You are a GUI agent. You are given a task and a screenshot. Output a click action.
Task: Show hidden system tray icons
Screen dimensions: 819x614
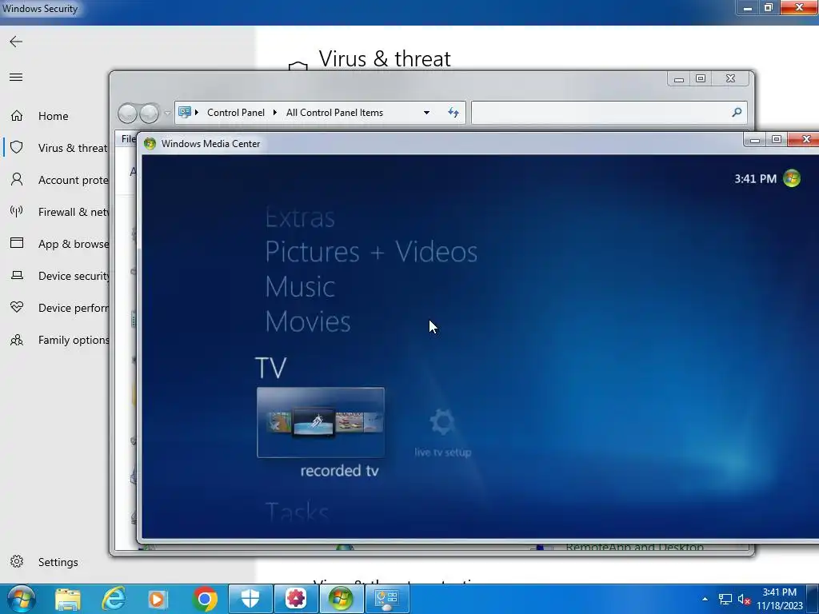click(x=705, y=600)
